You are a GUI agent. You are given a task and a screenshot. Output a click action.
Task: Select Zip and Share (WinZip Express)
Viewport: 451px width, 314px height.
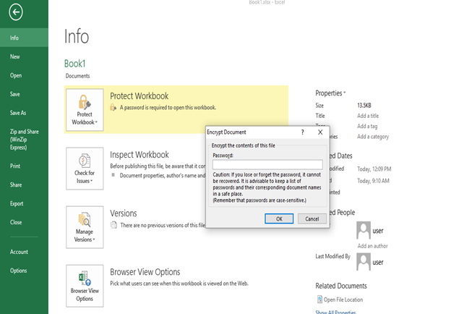24,140
